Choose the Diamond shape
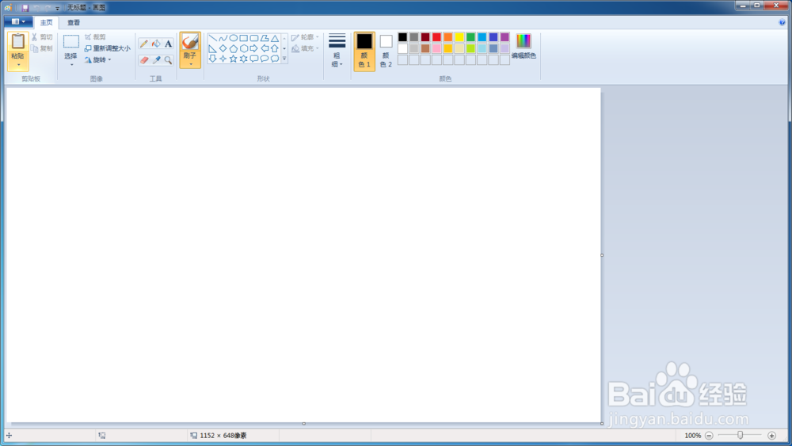The width and height of the screenshot is (792, 446). click(223, 48)
